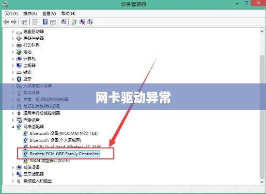This screenshot has height=194, width=266.
Task: Click the blue Help question mark icon
Action: pyautogui.click(x=45, y=22)
